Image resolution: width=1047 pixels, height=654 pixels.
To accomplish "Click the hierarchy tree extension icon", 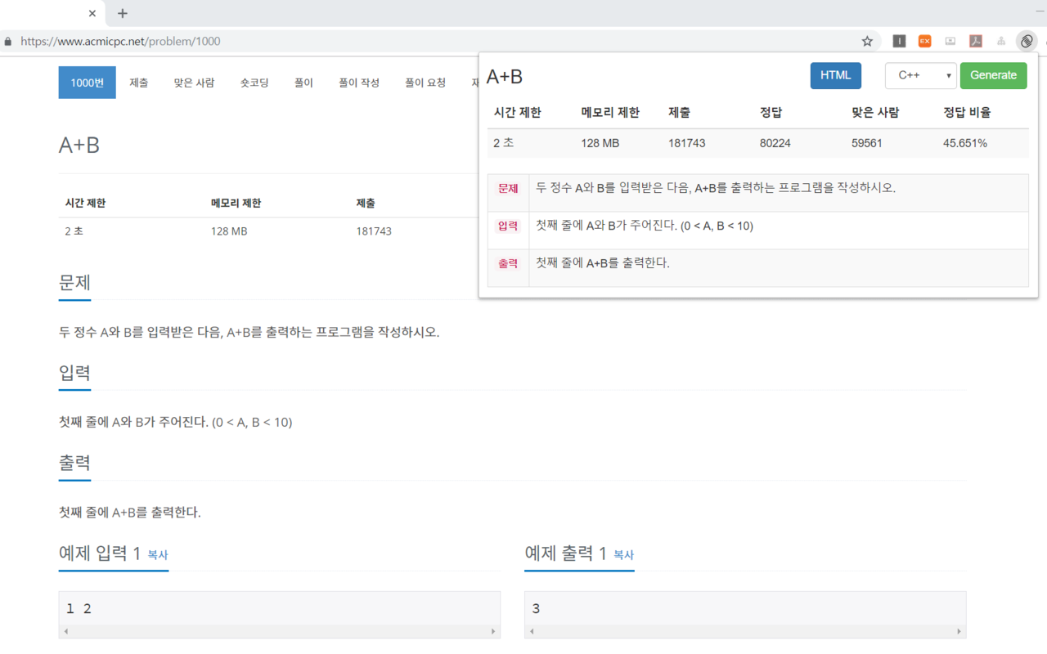I will coord(1001,41).
